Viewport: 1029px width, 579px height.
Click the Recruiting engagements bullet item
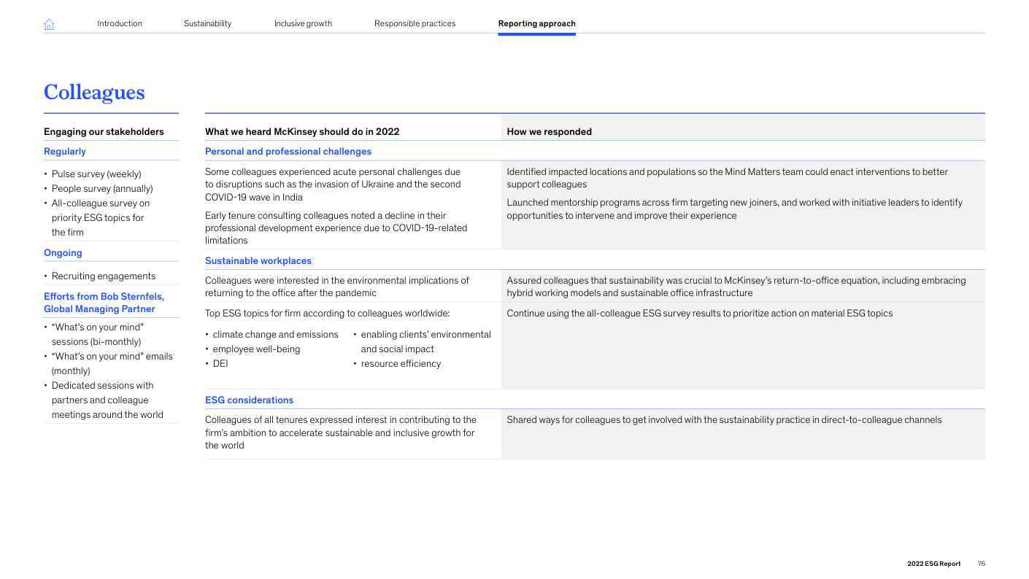104,276
